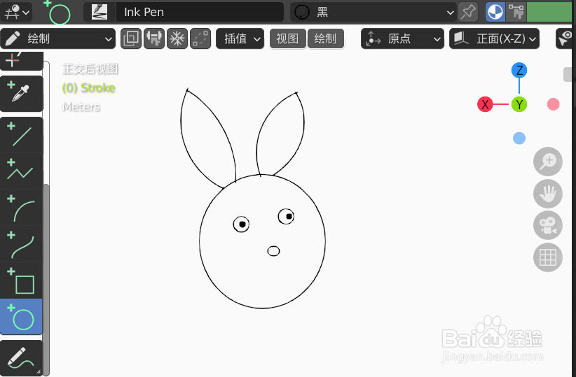576x377 pixels.
Task: Select the Circle draw tool
Action: point(21,316)
